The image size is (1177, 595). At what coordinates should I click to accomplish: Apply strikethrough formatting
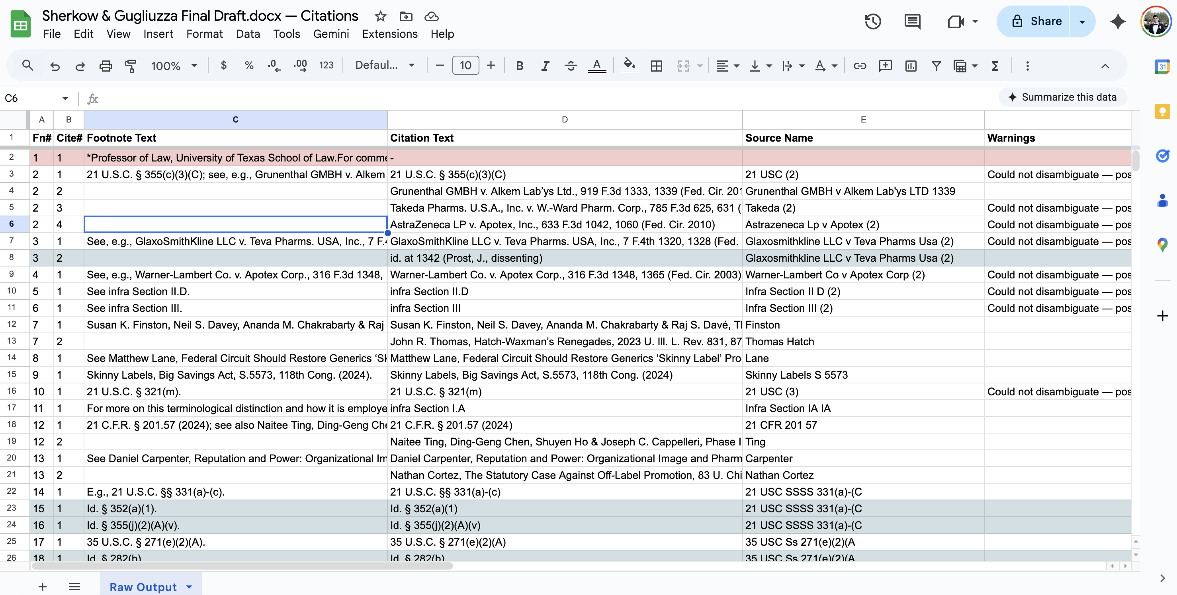[570, 65]
